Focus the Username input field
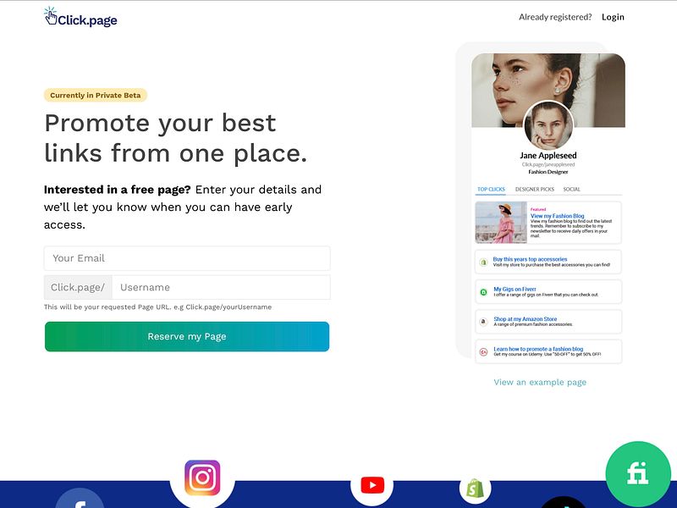This screenshot has height=508, width=677. [x=221, y=287]
